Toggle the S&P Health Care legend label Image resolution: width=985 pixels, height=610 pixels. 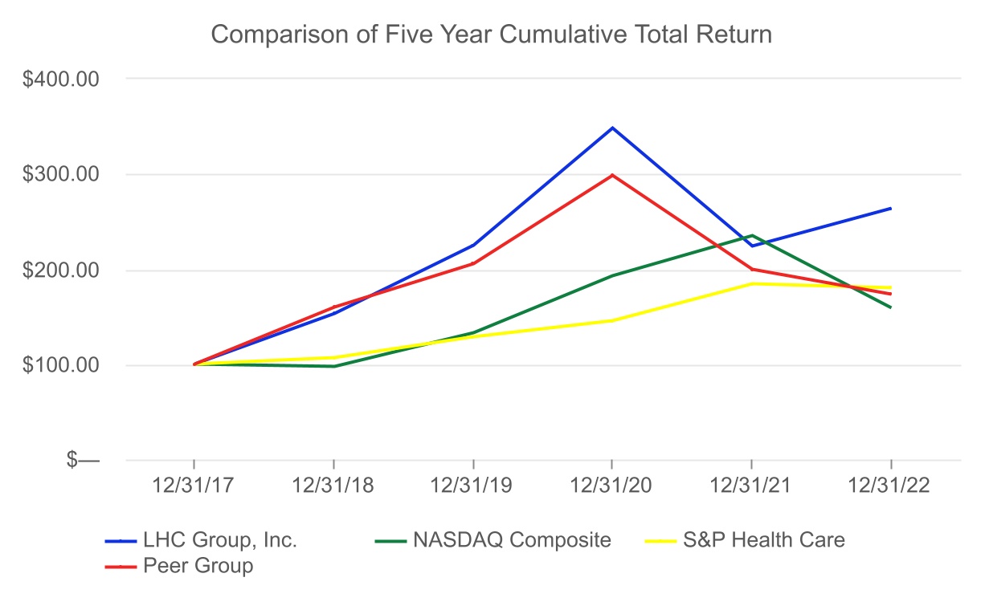(764, 540)
